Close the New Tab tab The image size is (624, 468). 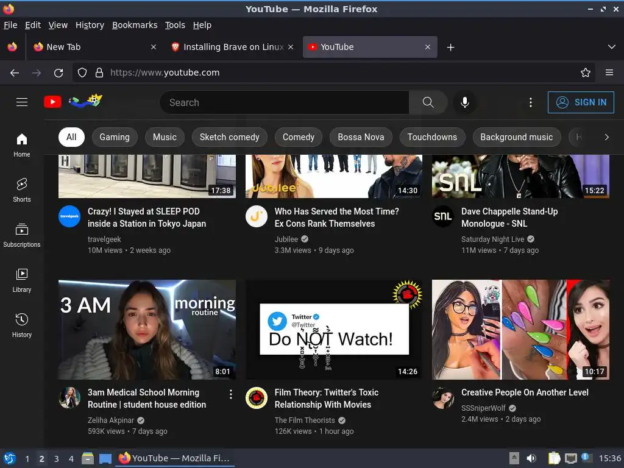click(154, 47)
